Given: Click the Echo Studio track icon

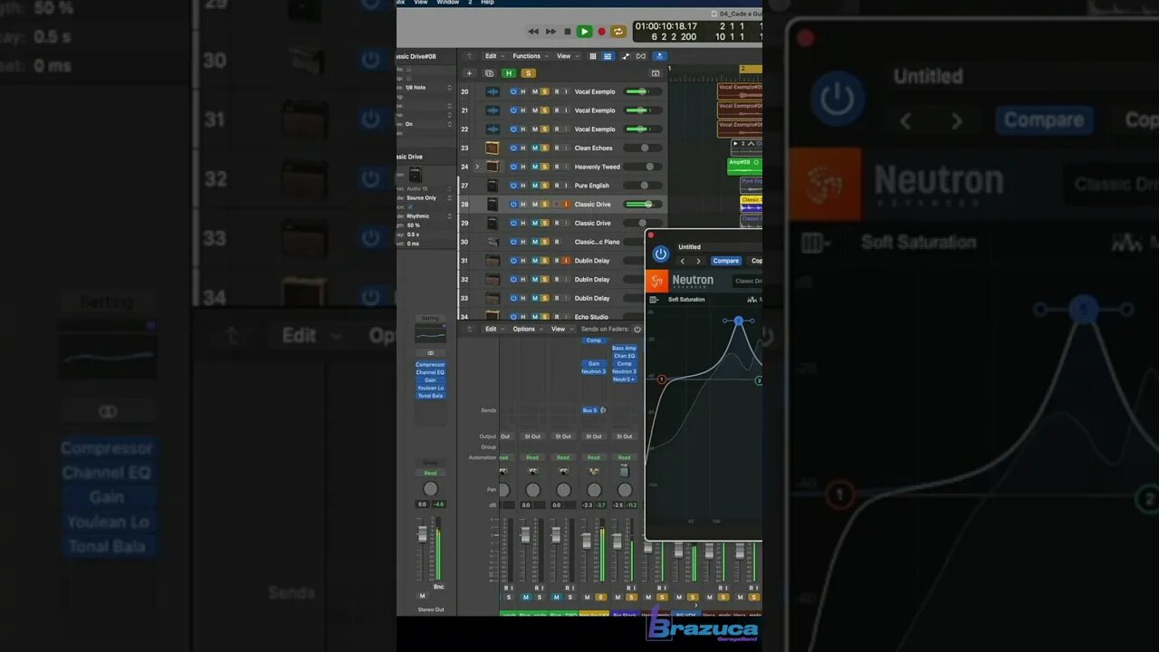Looking at the screenshot, I should [493, 316].
